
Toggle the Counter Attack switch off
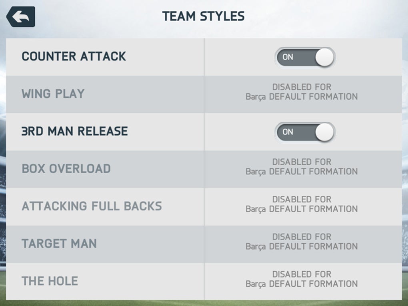coord(305,57)
